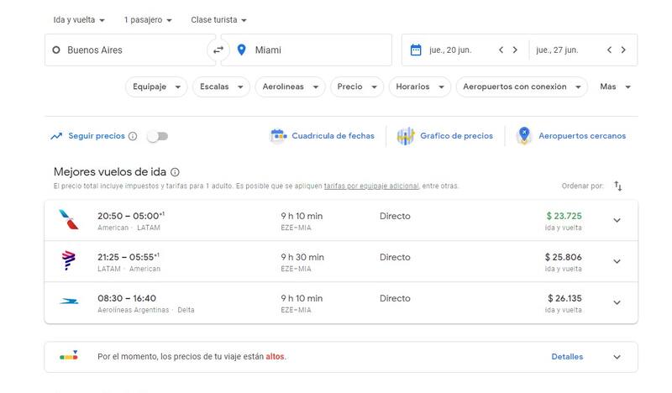Open the Aerolíneas filter
The image size is (672, 393).
pyautogui.click(x=291, y=86)
